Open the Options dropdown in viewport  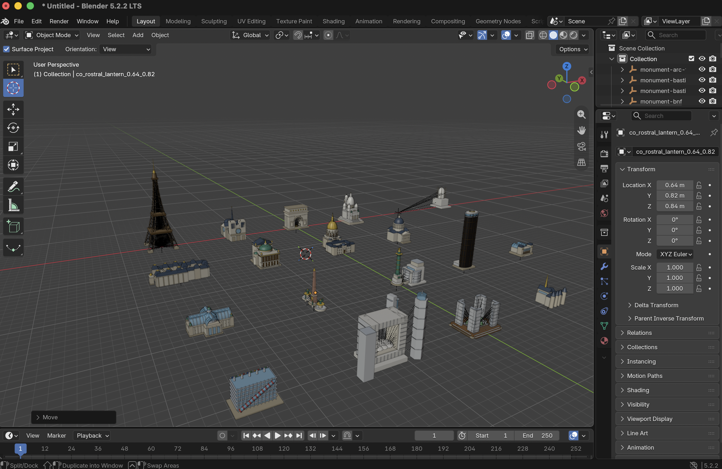[573, 49]
